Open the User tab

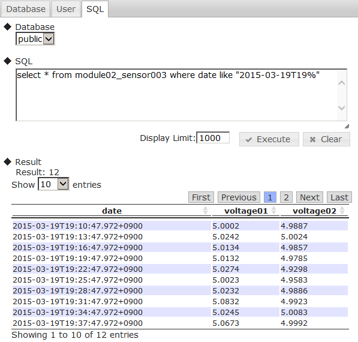[66, 9]
